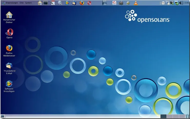Switch to the first workspace
190x119 pixels.
coord(164,116)
